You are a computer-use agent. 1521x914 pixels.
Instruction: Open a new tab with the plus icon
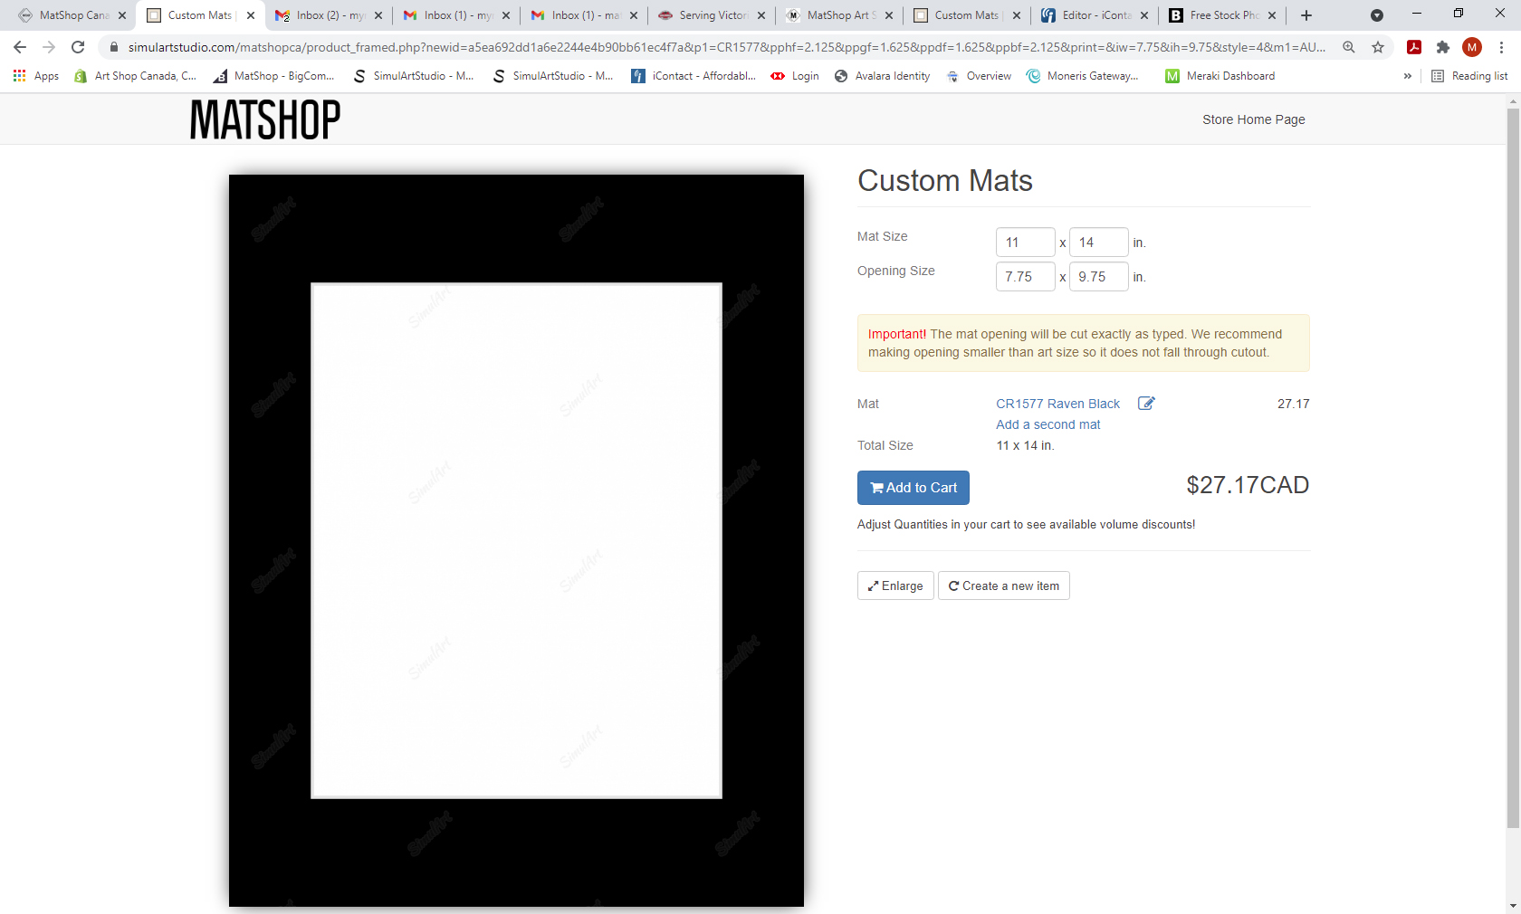point(1306,15)
